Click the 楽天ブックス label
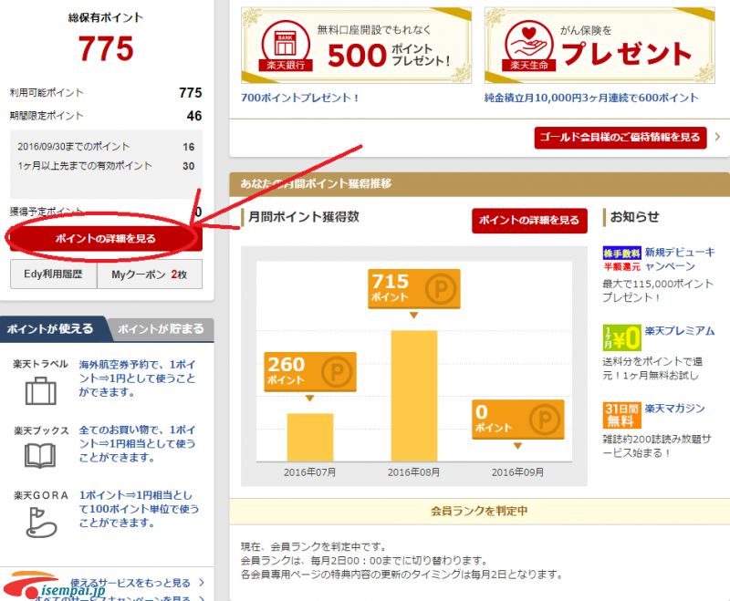Screen dimensions: 730x601 click(x=41, y=430)
